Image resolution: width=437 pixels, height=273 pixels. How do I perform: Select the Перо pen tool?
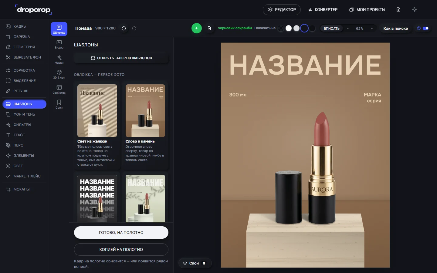point(24,145)
